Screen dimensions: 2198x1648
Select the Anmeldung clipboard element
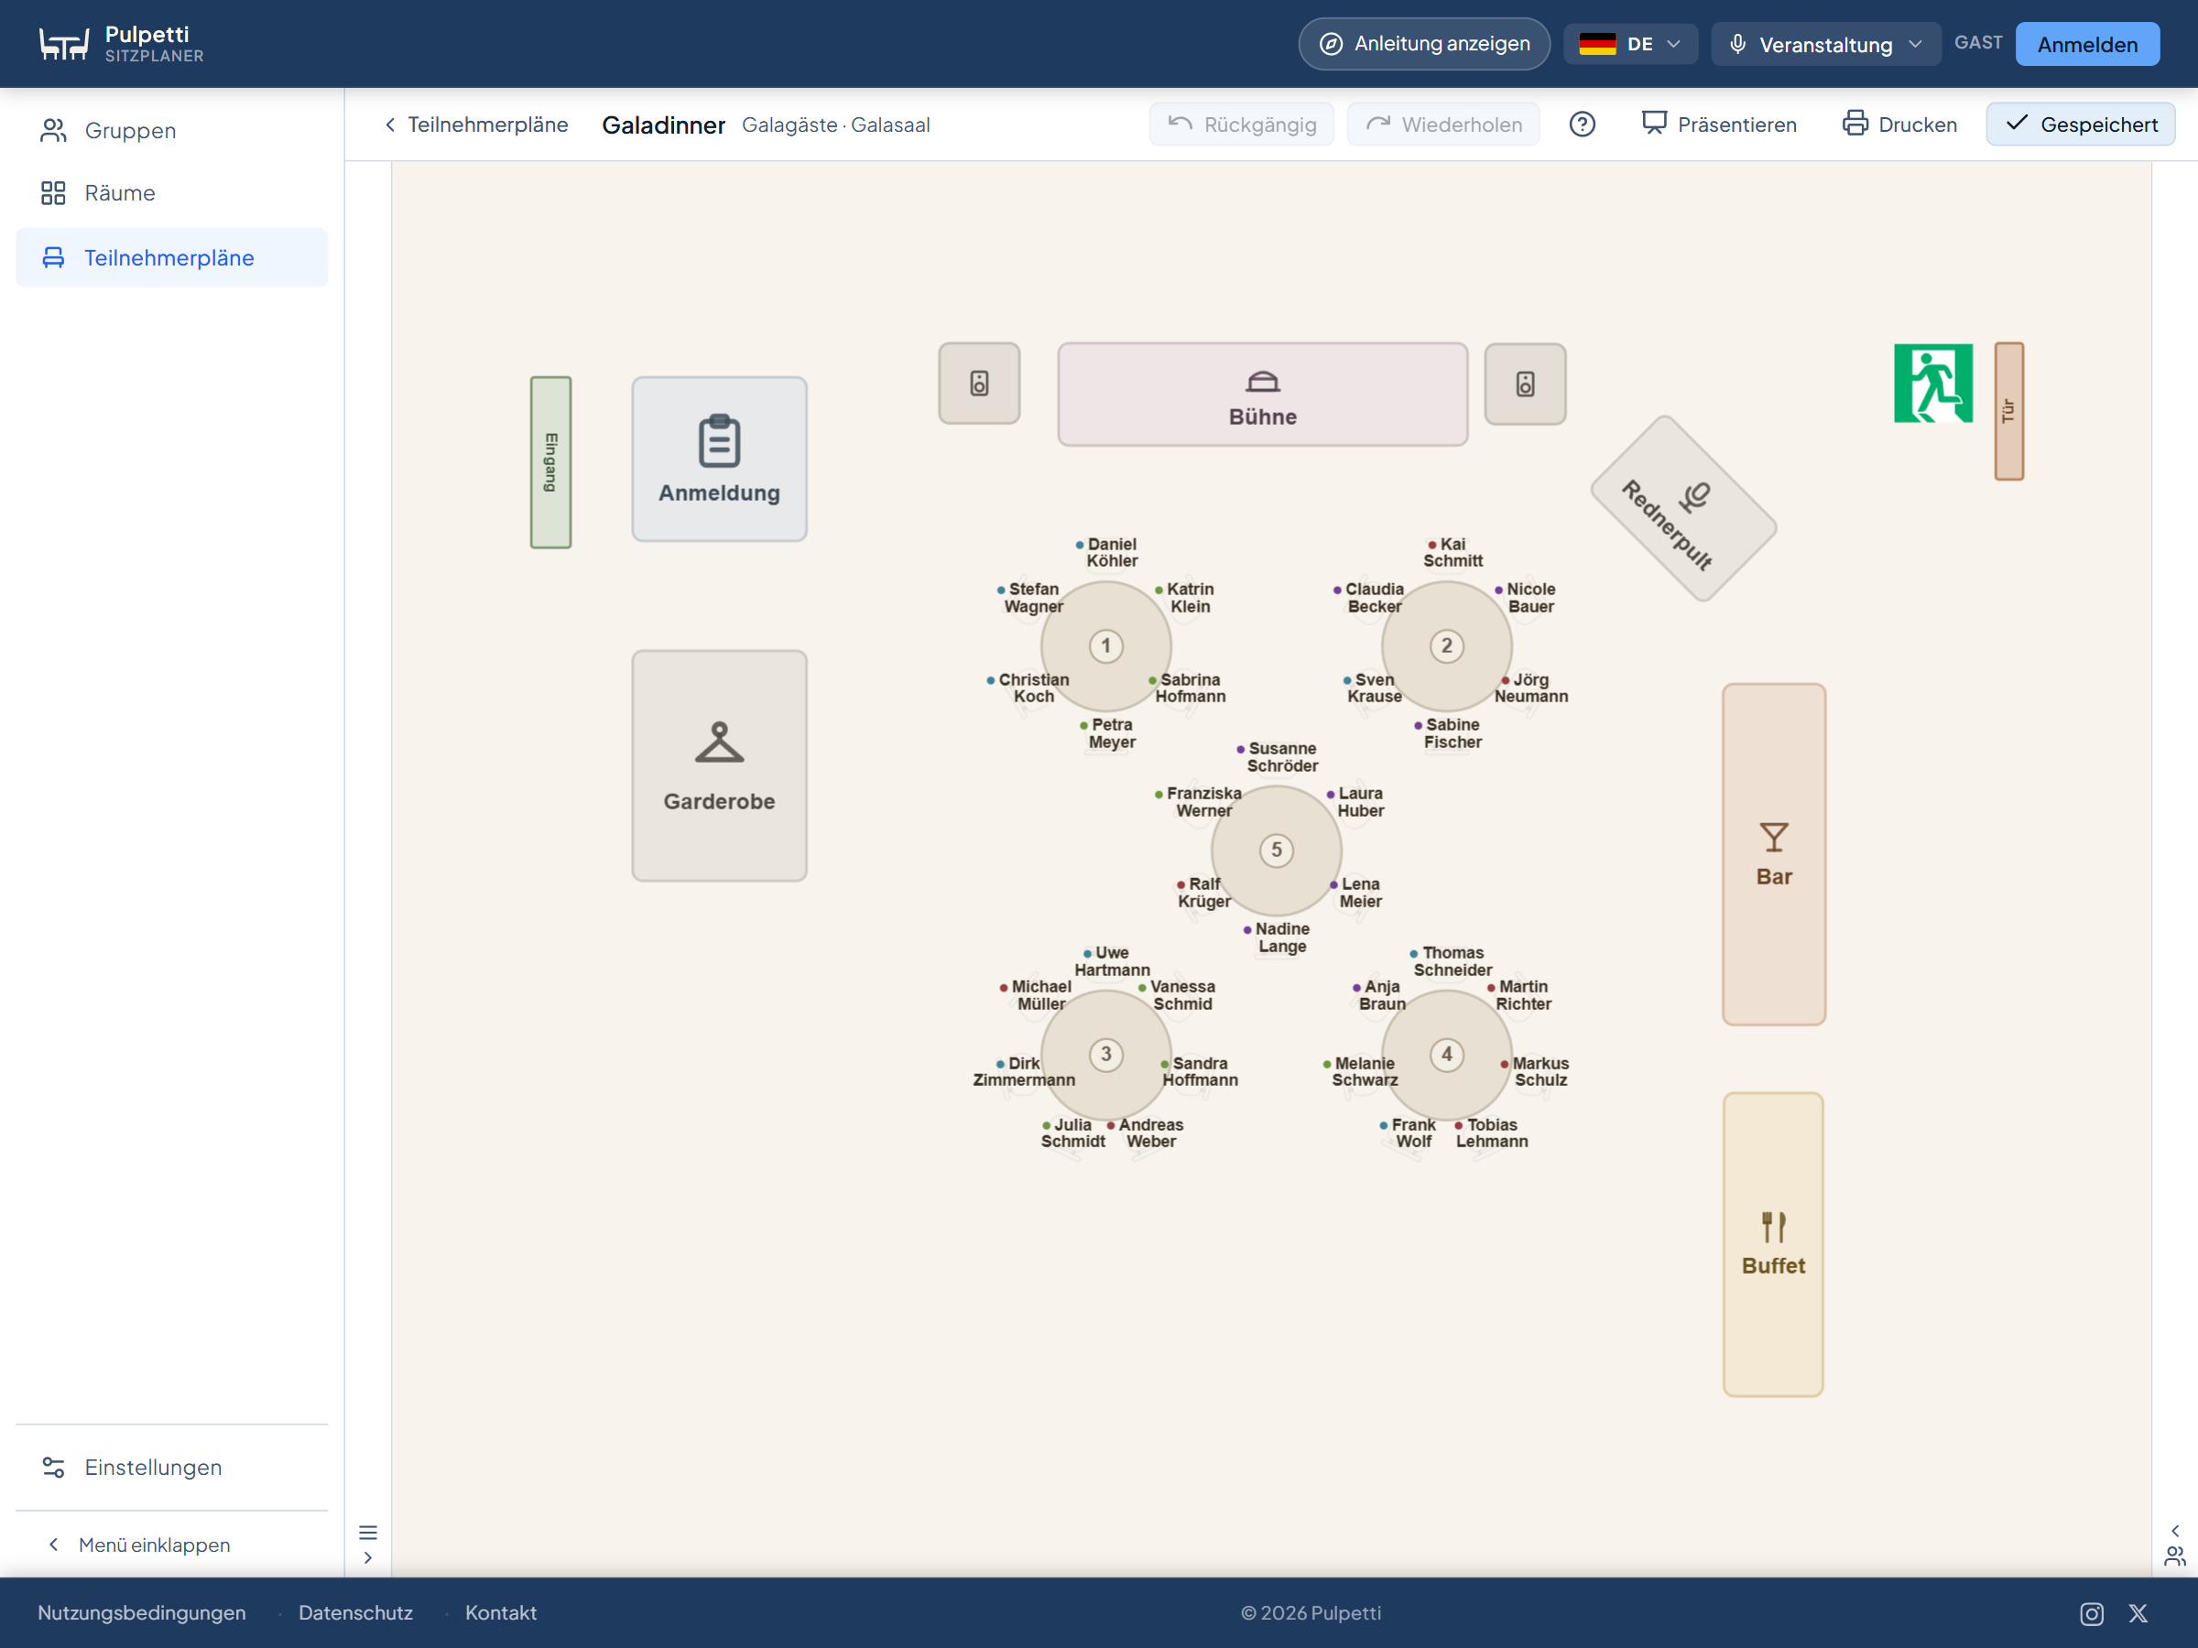720,459
